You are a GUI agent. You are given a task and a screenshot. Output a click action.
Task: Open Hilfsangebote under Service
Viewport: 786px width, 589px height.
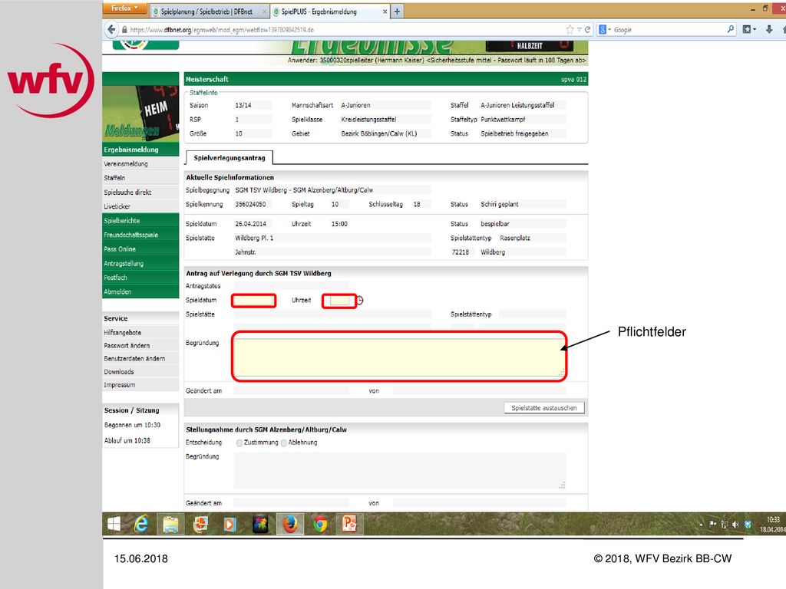click(x=140, y=333)
